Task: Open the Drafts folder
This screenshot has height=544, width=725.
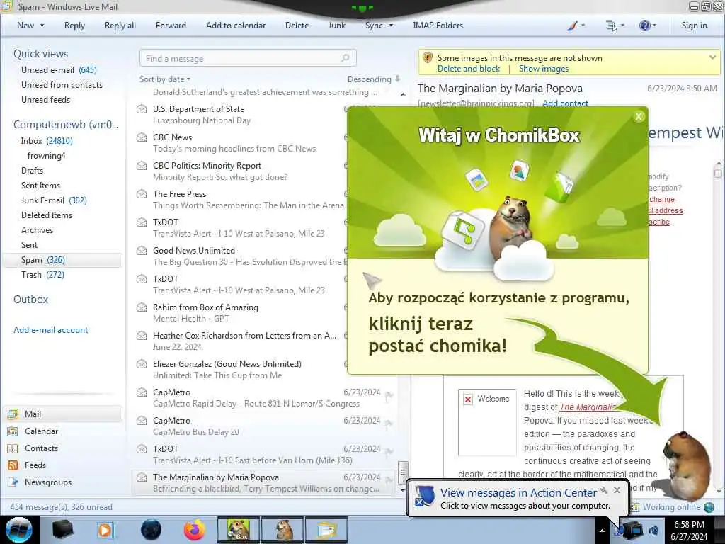Action: coord(32,171)
